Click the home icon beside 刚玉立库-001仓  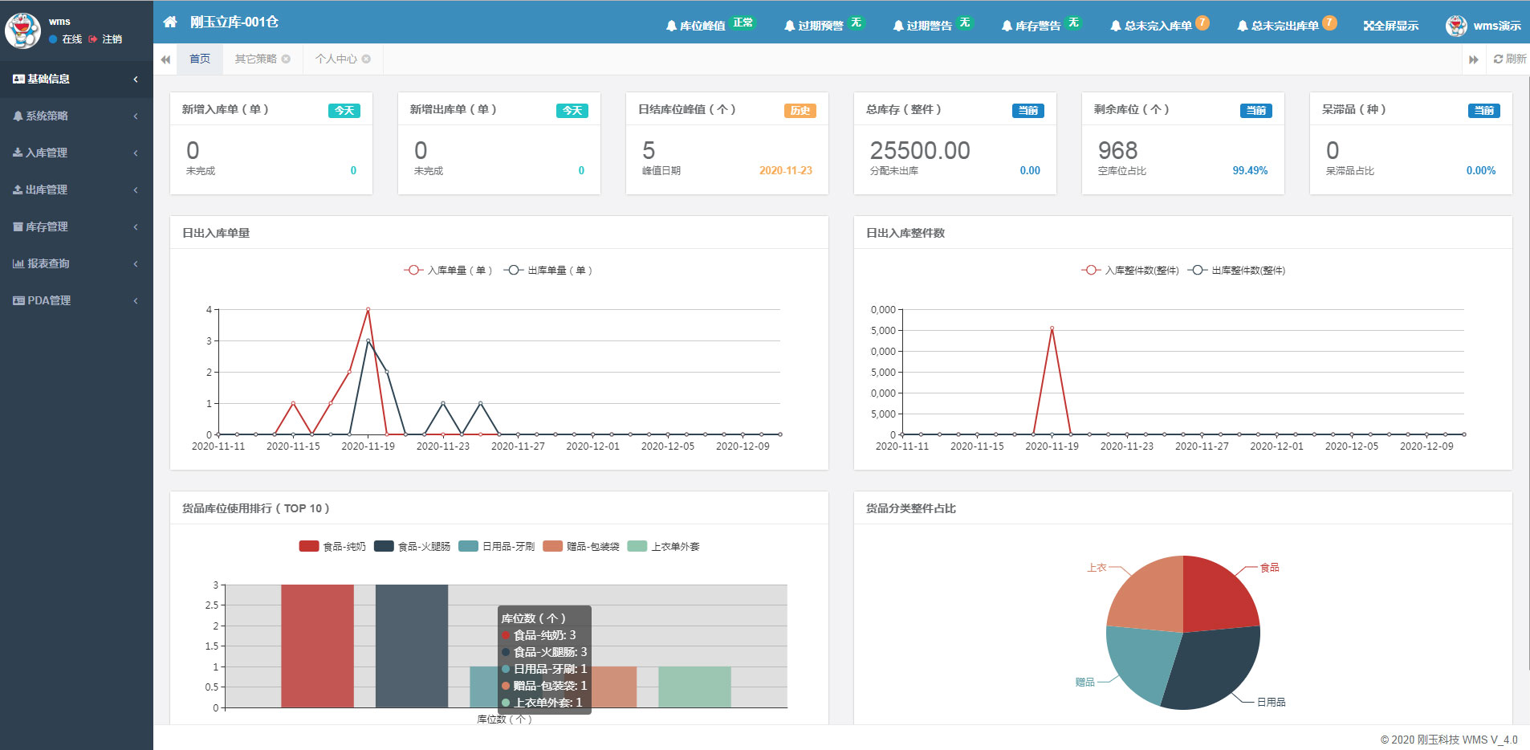pos(170,22)
